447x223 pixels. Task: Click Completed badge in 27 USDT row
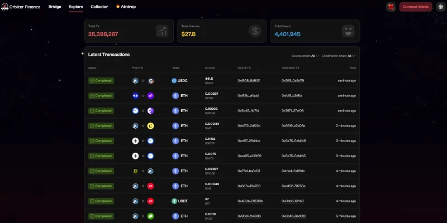pos(101,201)
